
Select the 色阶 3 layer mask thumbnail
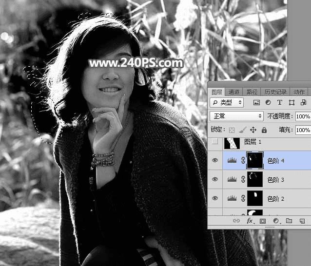point(255,179)
